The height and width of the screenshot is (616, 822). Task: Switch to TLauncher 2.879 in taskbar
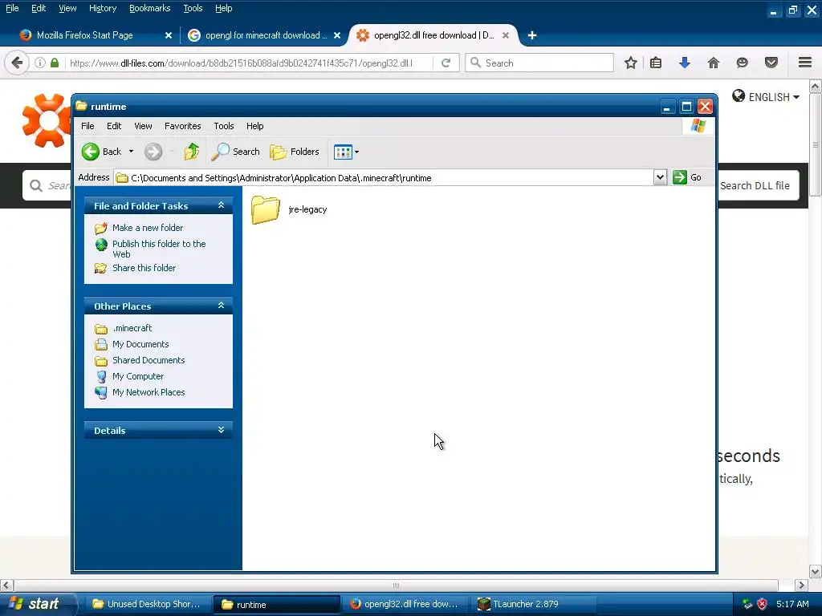(x=534, y=605)
